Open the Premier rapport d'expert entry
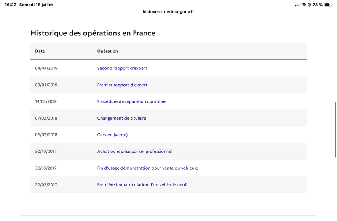This screenshot has width=337, height=221. pos(122,85)
